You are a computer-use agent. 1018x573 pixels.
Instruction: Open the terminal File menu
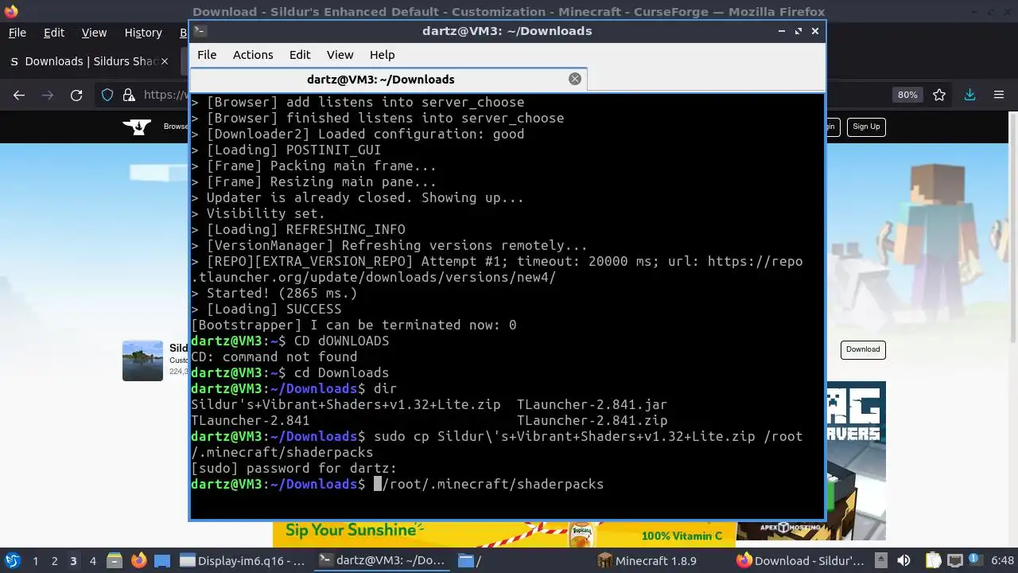click(x=207, y=55)
